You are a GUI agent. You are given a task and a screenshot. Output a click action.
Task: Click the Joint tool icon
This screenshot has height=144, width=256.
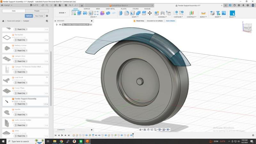(163, 13)
